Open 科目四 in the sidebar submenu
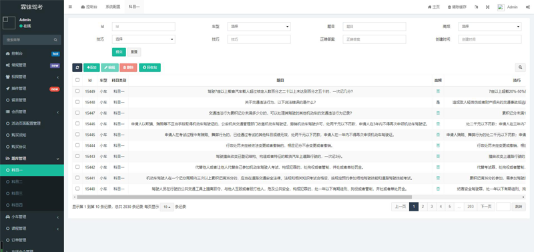Image resolution: width=534 pixels, height=252 pixels. [x=32, y=205]
